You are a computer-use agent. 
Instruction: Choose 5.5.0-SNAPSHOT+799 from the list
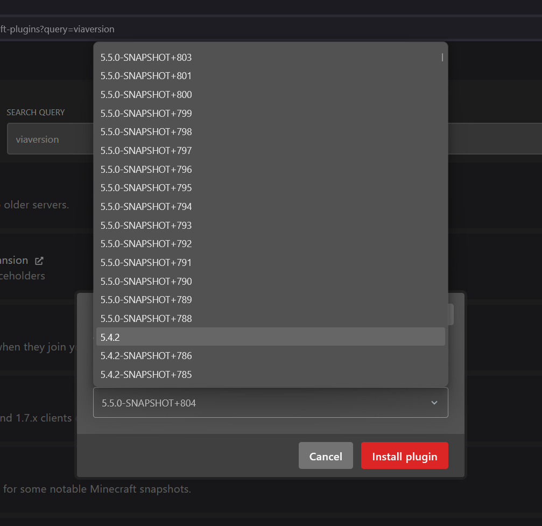point(270,113)
